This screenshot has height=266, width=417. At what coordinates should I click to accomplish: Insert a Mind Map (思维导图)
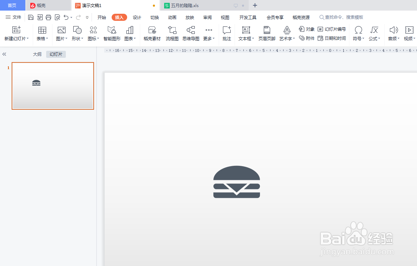click(x=191, y=34)
